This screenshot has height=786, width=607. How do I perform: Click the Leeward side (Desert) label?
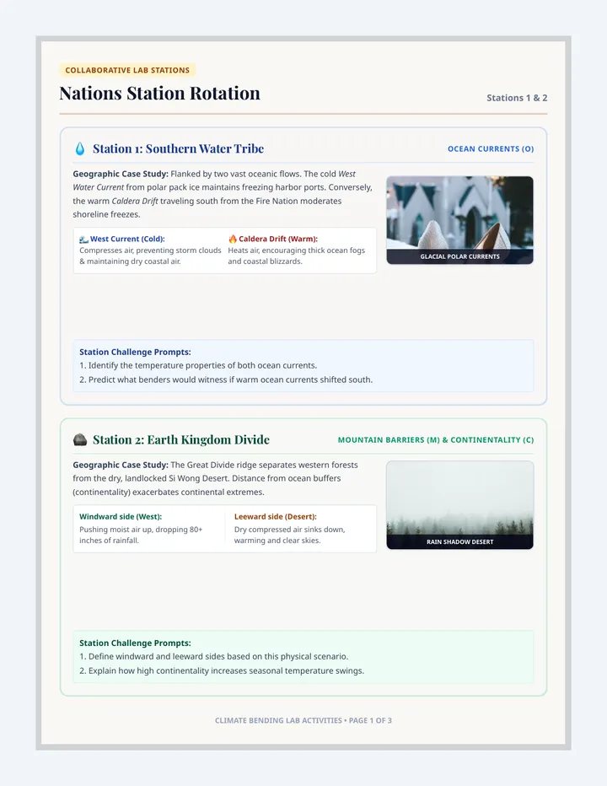coord(275,516)
